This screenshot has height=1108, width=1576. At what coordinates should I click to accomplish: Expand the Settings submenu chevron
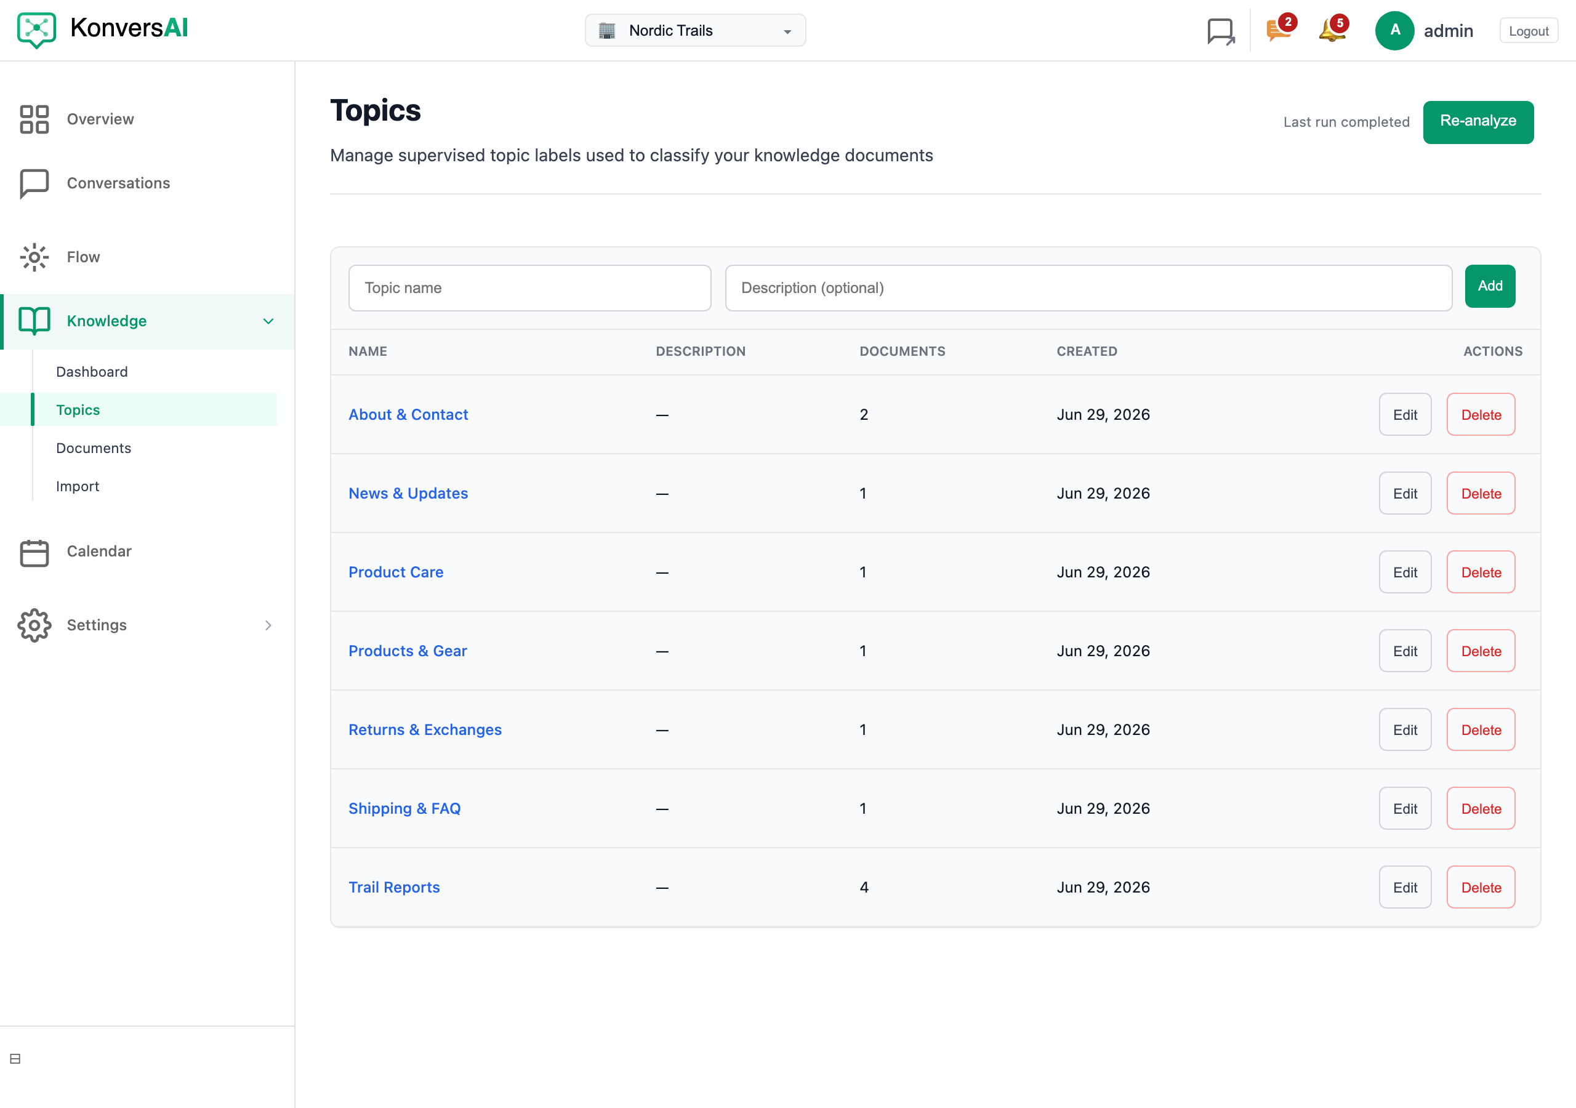click(x=268, y=625)
